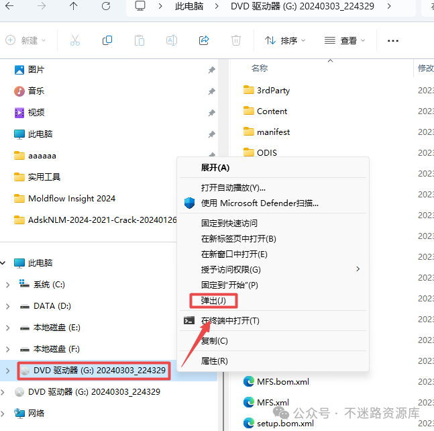Screen dimensions: 434x431
Task: Unpin 视频 using its pin icon
Action: pos(212,113)
